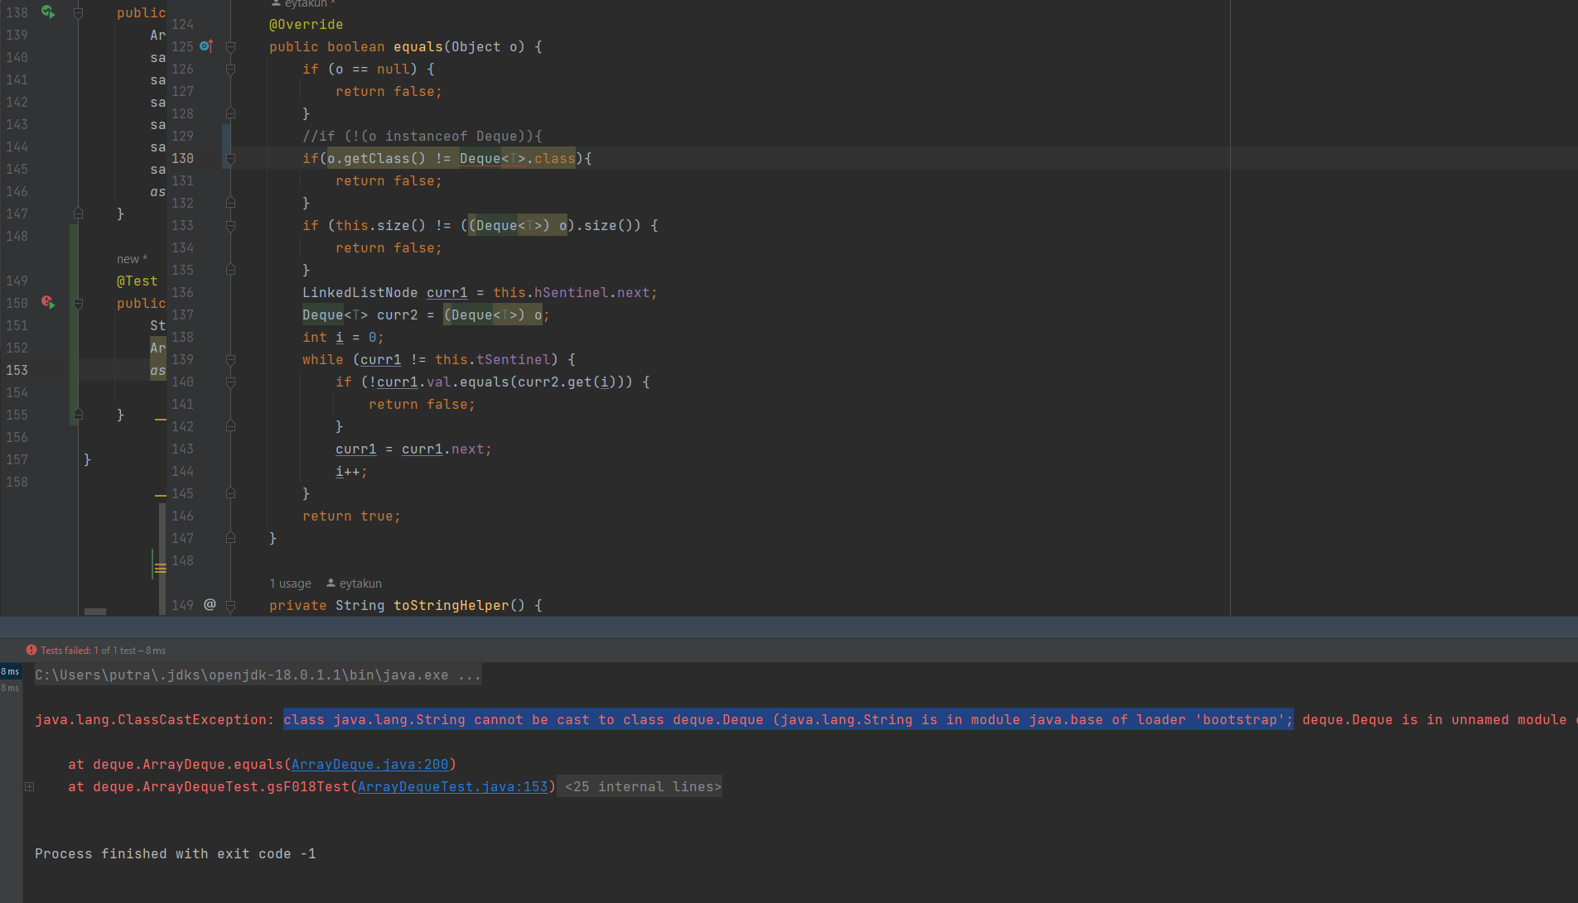The height and width of the screenshot is (903, 1578).
Task: Click the failed test run icon at line 150
Action: (x=48, y=303)
